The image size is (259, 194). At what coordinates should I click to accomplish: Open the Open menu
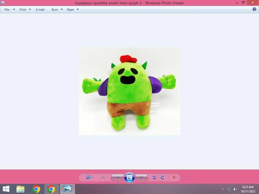point(70,10)
